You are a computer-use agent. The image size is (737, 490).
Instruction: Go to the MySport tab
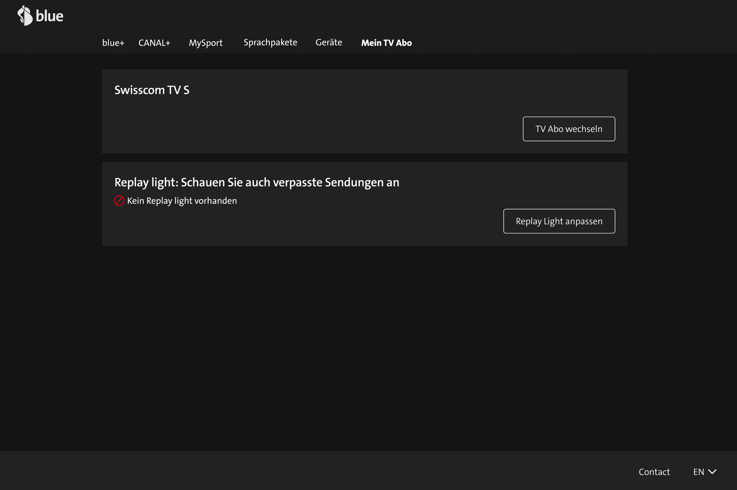pos(206,43)
